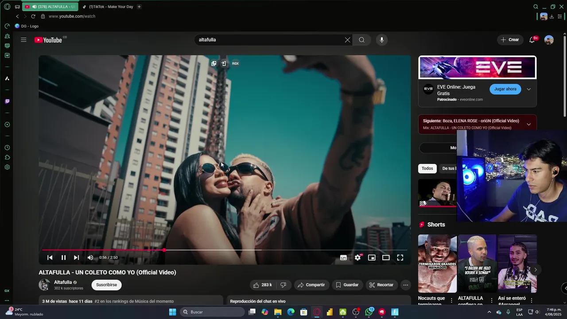
Task: Click Jugar ahora on the EVE ad
Action: pos(505,89)
